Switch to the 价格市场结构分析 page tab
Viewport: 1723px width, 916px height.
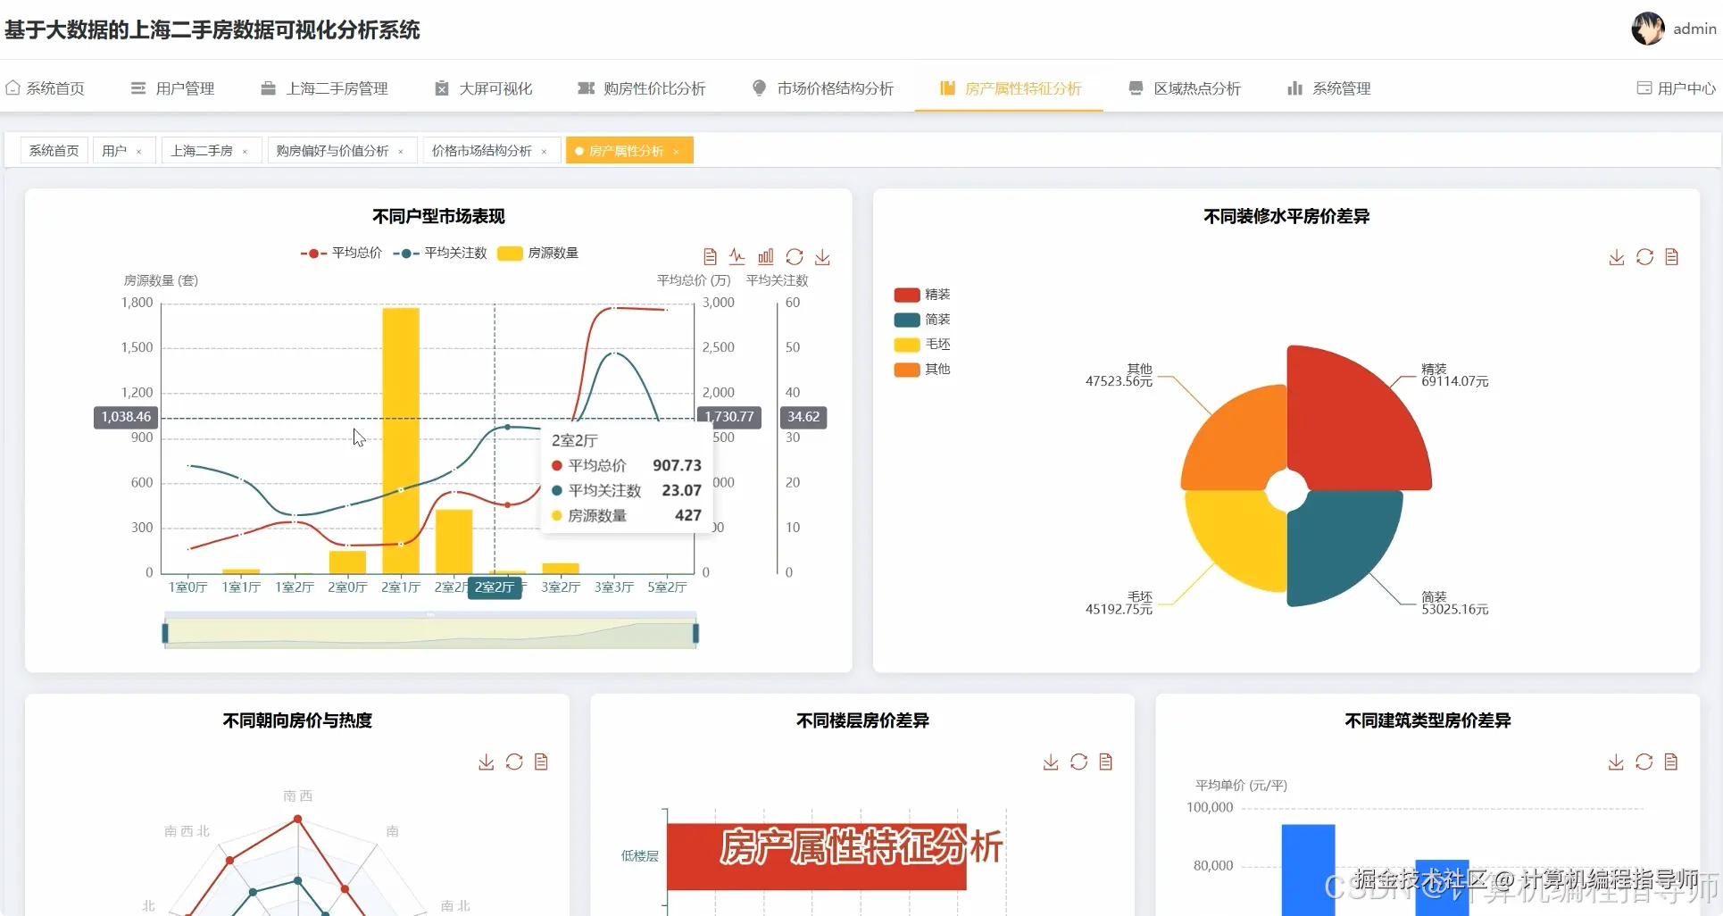pos(482,151)
